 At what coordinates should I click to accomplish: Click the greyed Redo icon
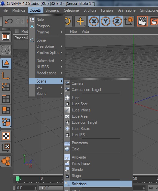click(x=20, y=21)
